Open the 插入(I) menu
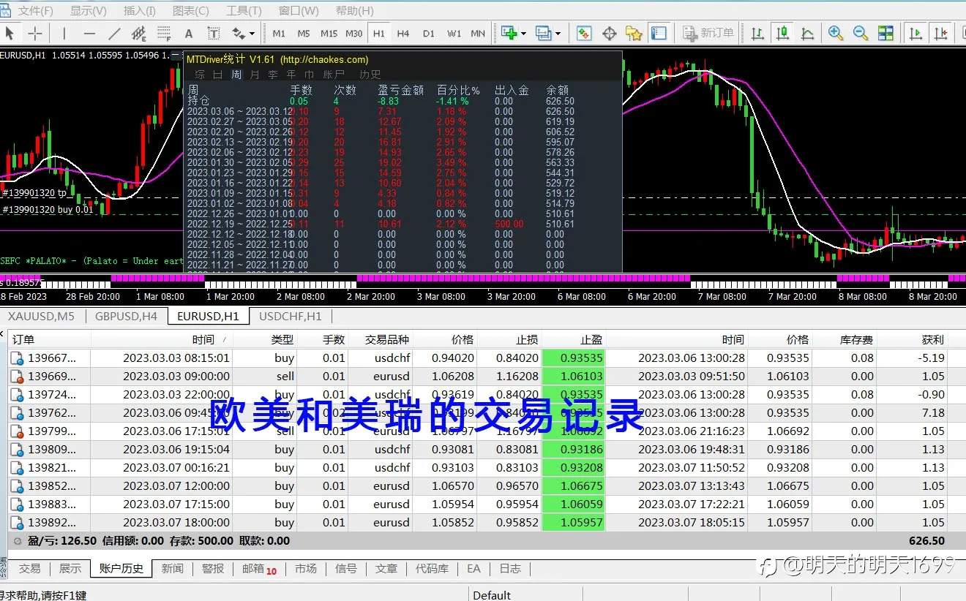Screen dimensions: 966x601 tap(139, 11)
